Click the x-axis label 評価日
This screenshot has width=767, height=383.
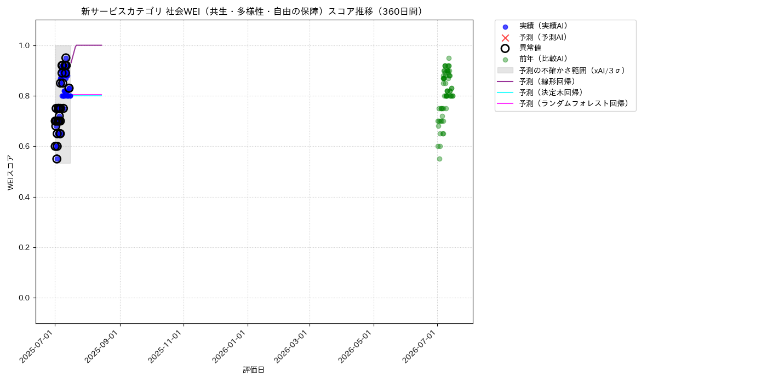(x=254, y=370)
